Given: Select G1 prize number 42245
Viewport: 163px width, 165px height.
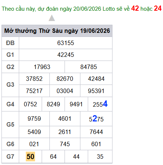Looking at the screenshot, I should (x=66, y=55).
